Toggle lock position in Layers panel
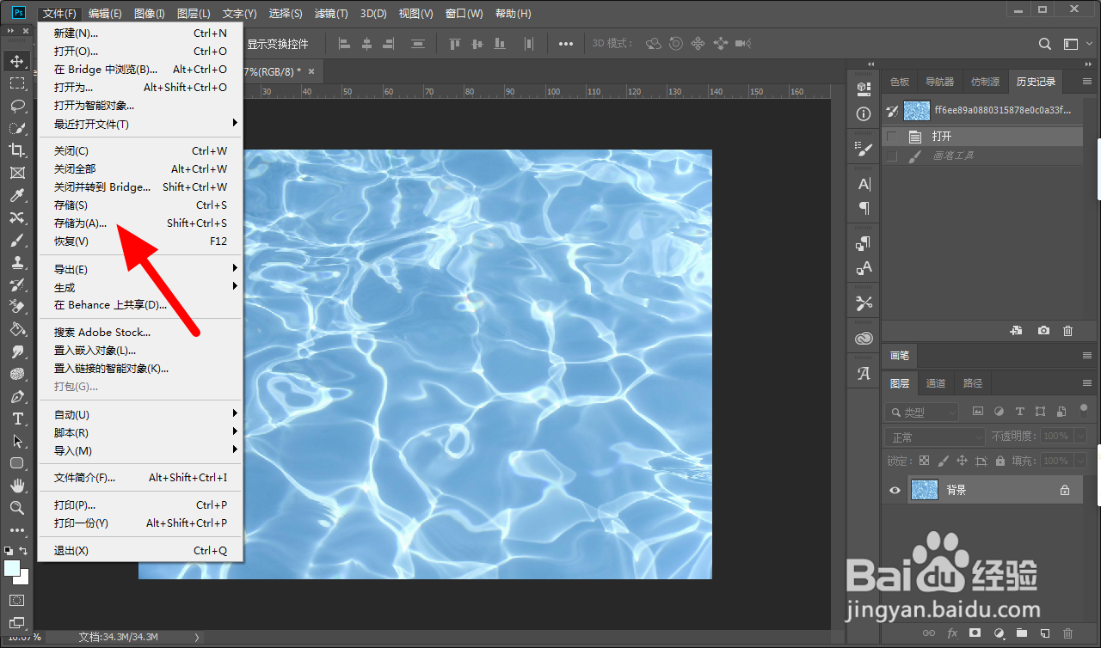Image resolution: width=1101 pixels, height=648 pixels. pos(963,461)
